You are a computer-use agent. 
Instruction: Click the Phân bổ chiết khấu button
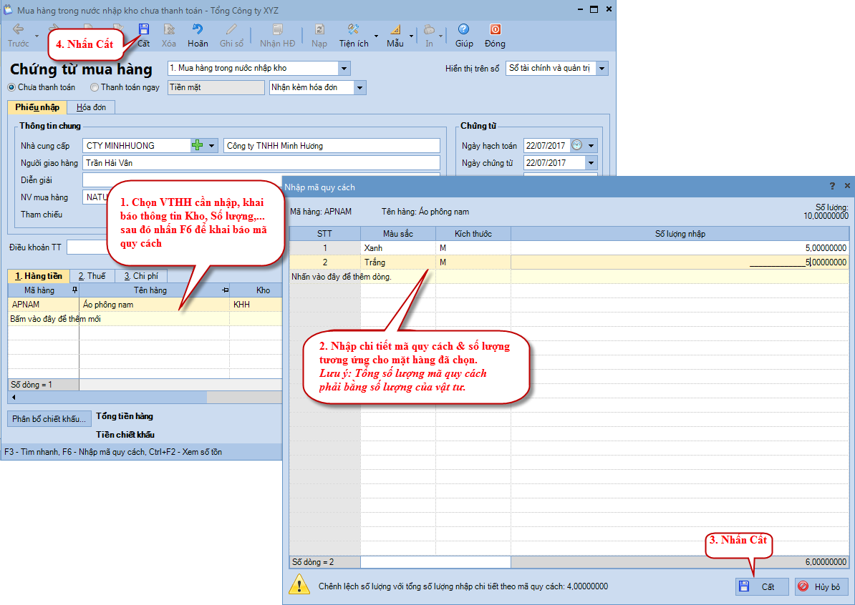point(49,419)
